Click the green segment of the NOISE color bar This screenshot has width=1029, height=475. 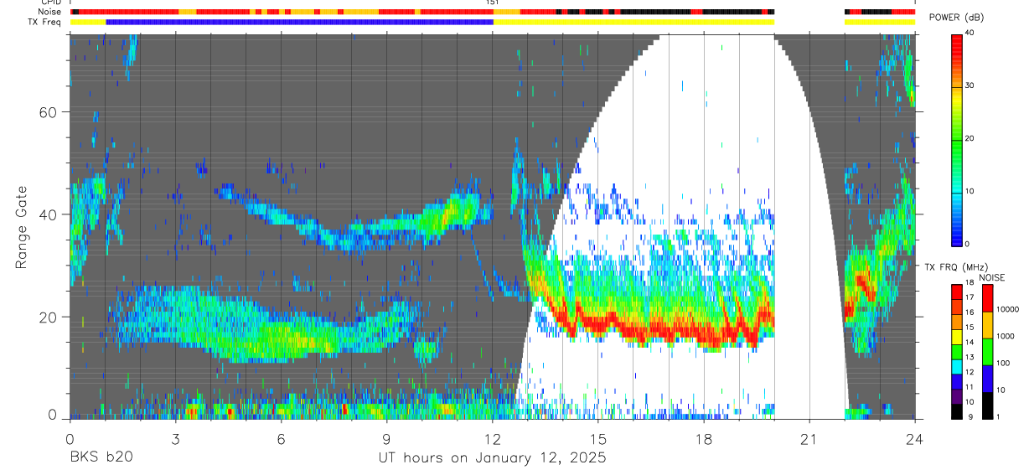click(986, 352)
